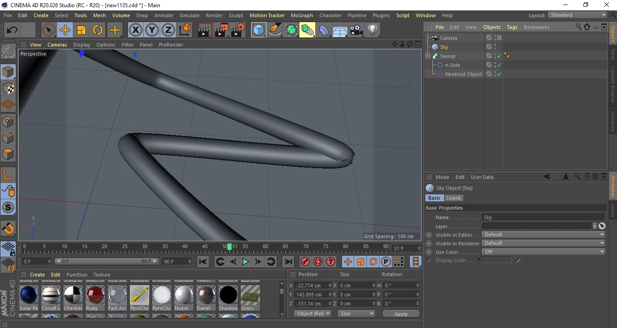Open Object Manager Tags menu

[512, 27]
